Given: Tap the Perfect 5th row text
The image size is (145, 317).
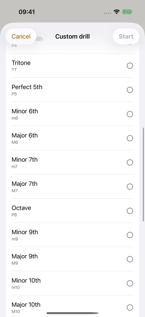Looking at the screenshot, I should (x=27, y=90).
